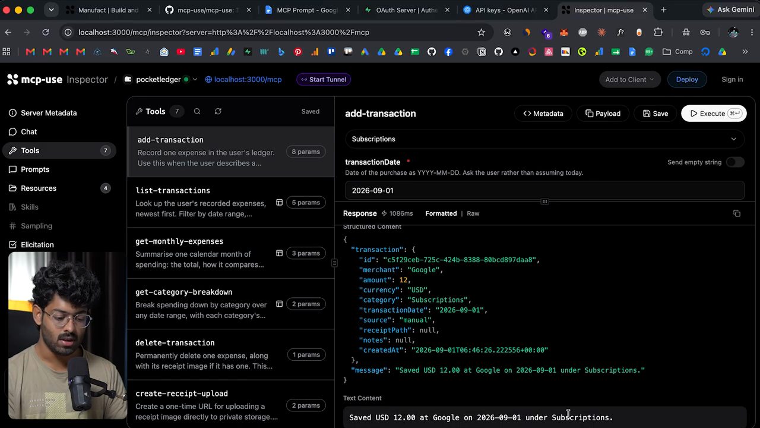
Task: Open the Elicitation sidebar section
Action: [x=31, y=245]
